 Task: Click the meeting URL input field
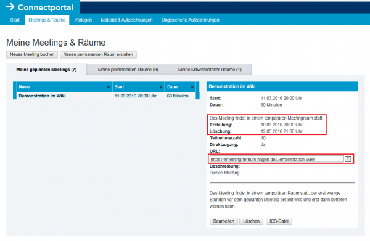[x=276, y=159]
